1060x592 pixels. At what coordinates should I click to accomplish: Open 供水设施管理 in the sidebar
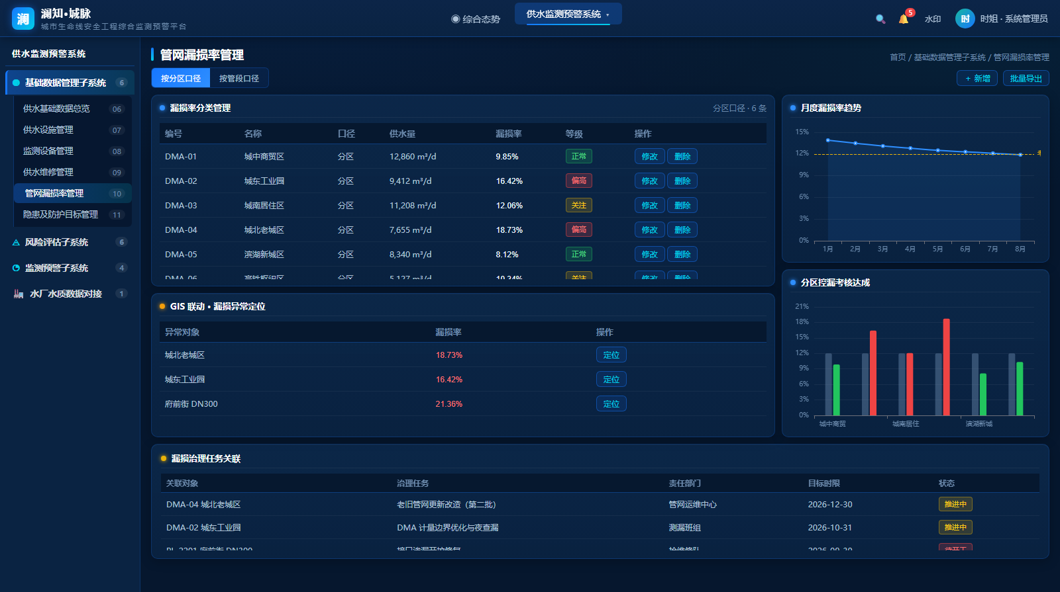coord(72,130)
